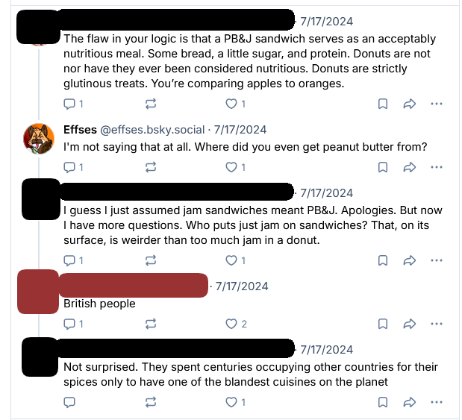Click the red avatar on 'British people' reply
The height and width of the screenshot is (420, 462).
39,292
